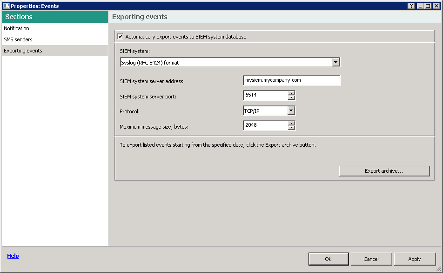Screen dimensions: 443x273
Task: Select the Notification section
Action: [55, 28]
